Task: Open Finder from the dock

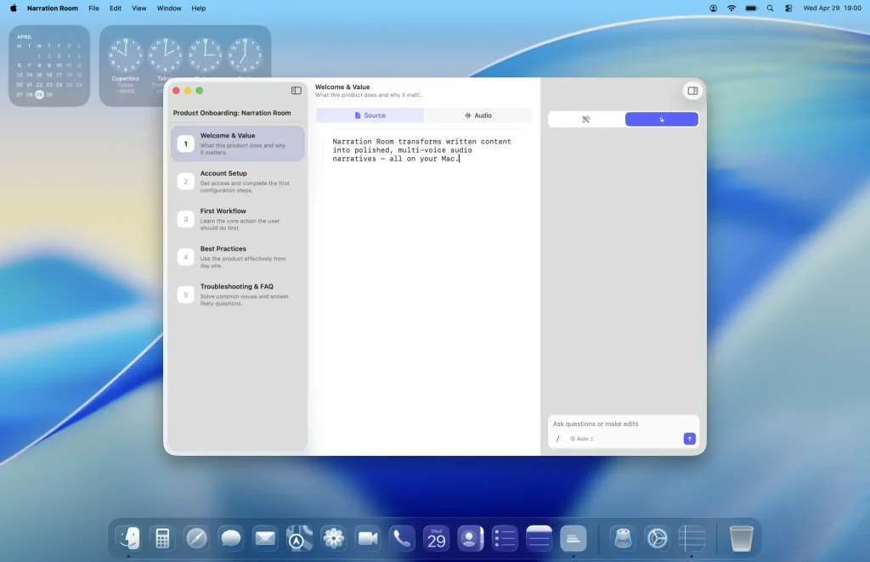Action: 128,538
